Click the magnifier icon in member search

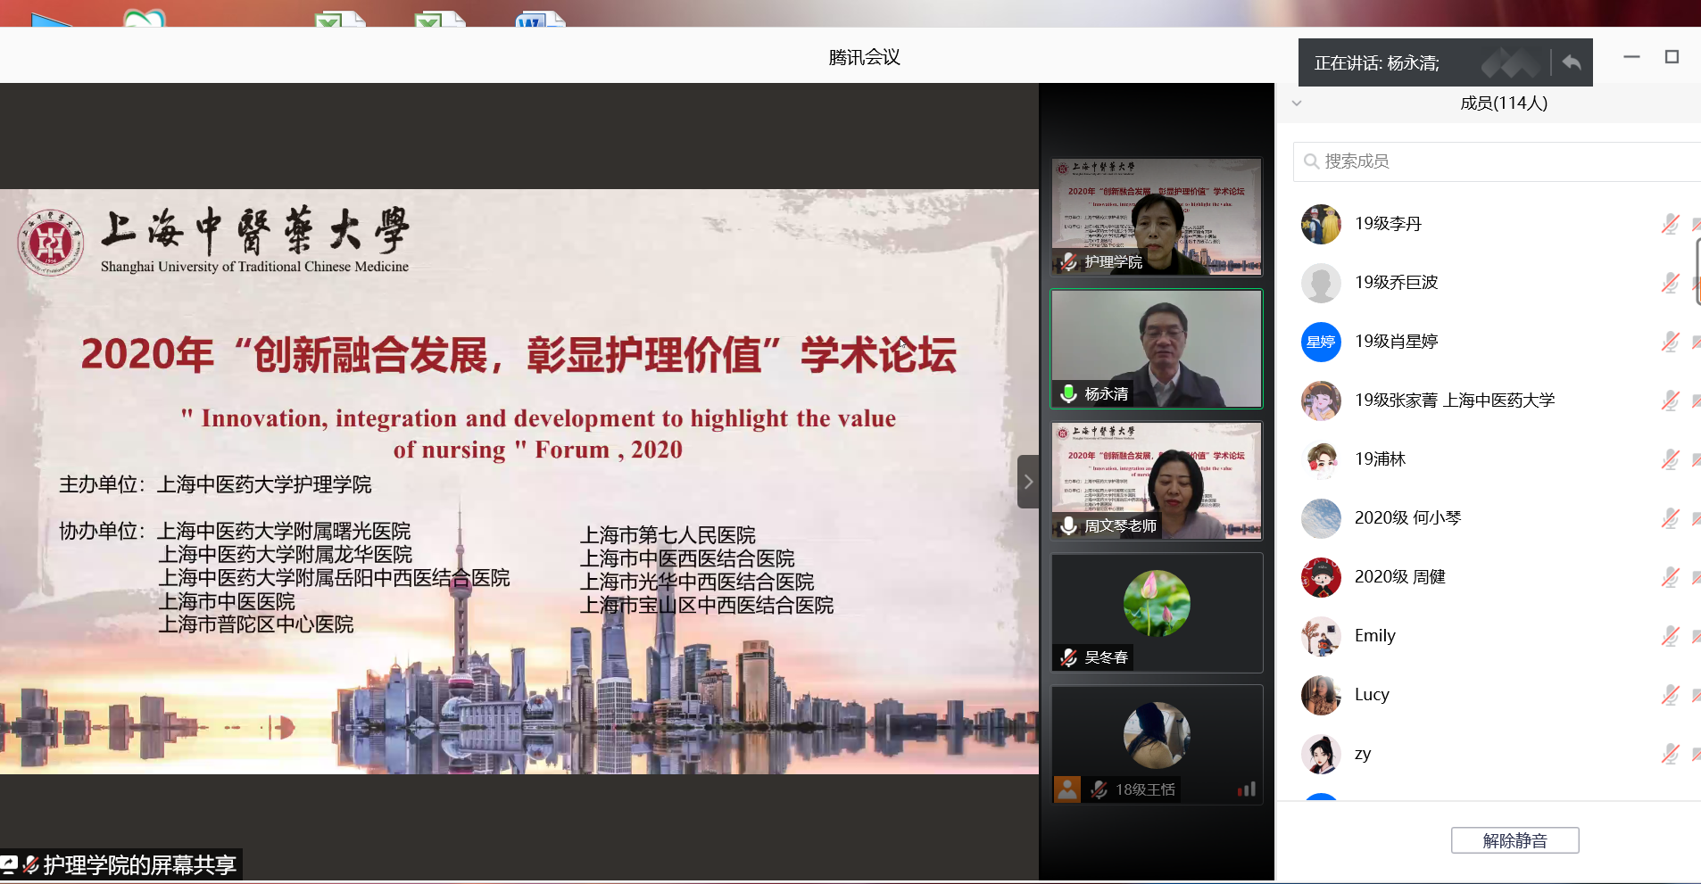pos(1311,161)
